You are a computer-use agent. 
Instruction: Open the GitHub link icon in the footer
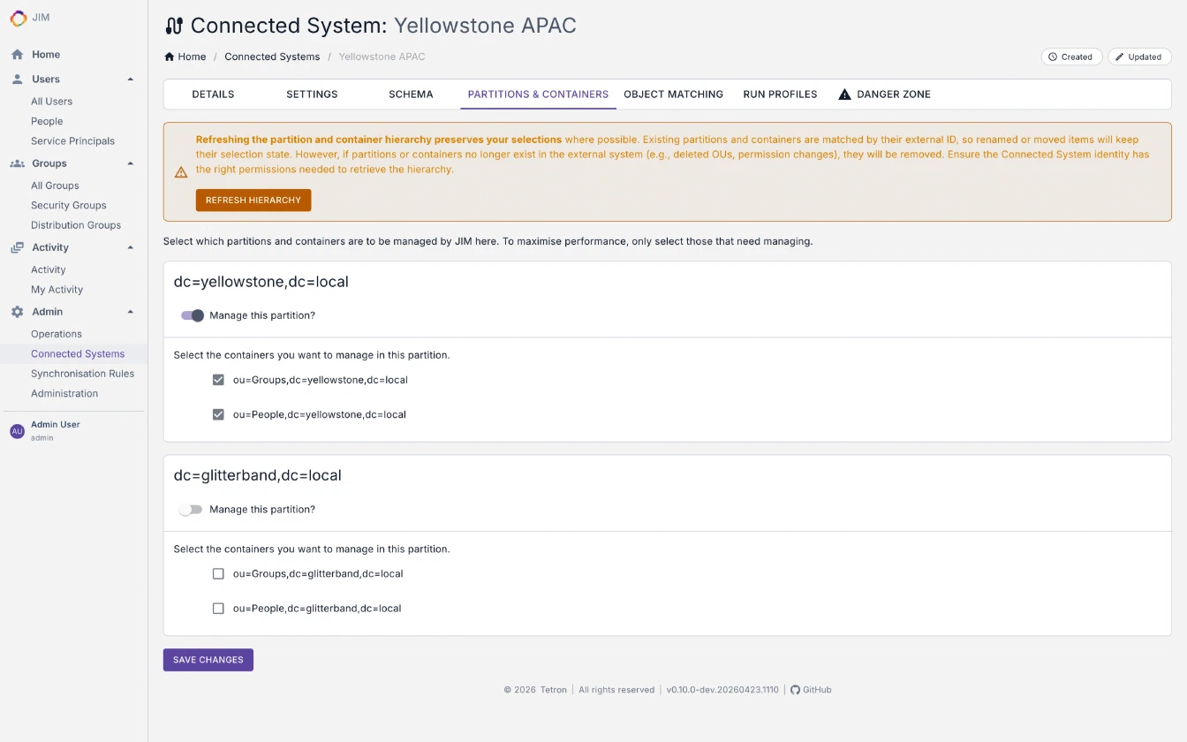click(x=794, y=690)
